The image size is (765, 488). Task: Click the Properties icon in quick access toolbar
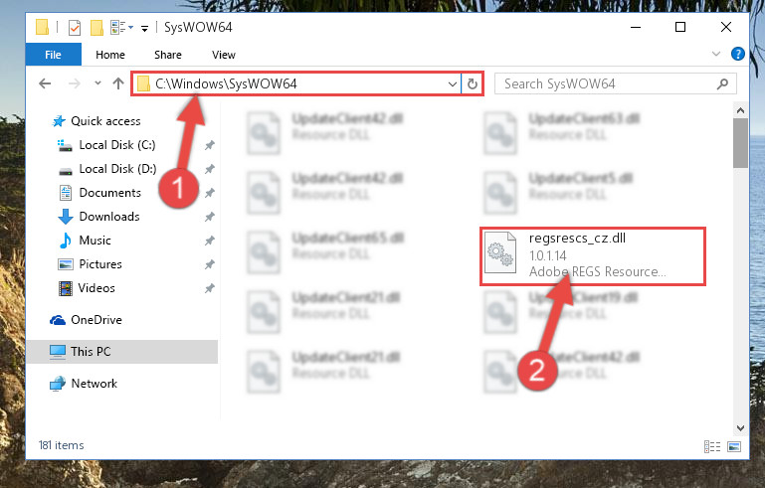[x=75, y=27]
